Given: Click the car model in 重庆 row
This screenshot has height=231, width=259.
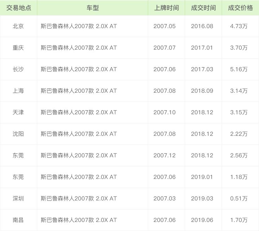Looking at the screenshot, I should click(79, 48).
